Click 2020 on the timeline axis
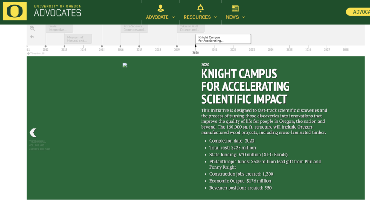 pos(195,53)
